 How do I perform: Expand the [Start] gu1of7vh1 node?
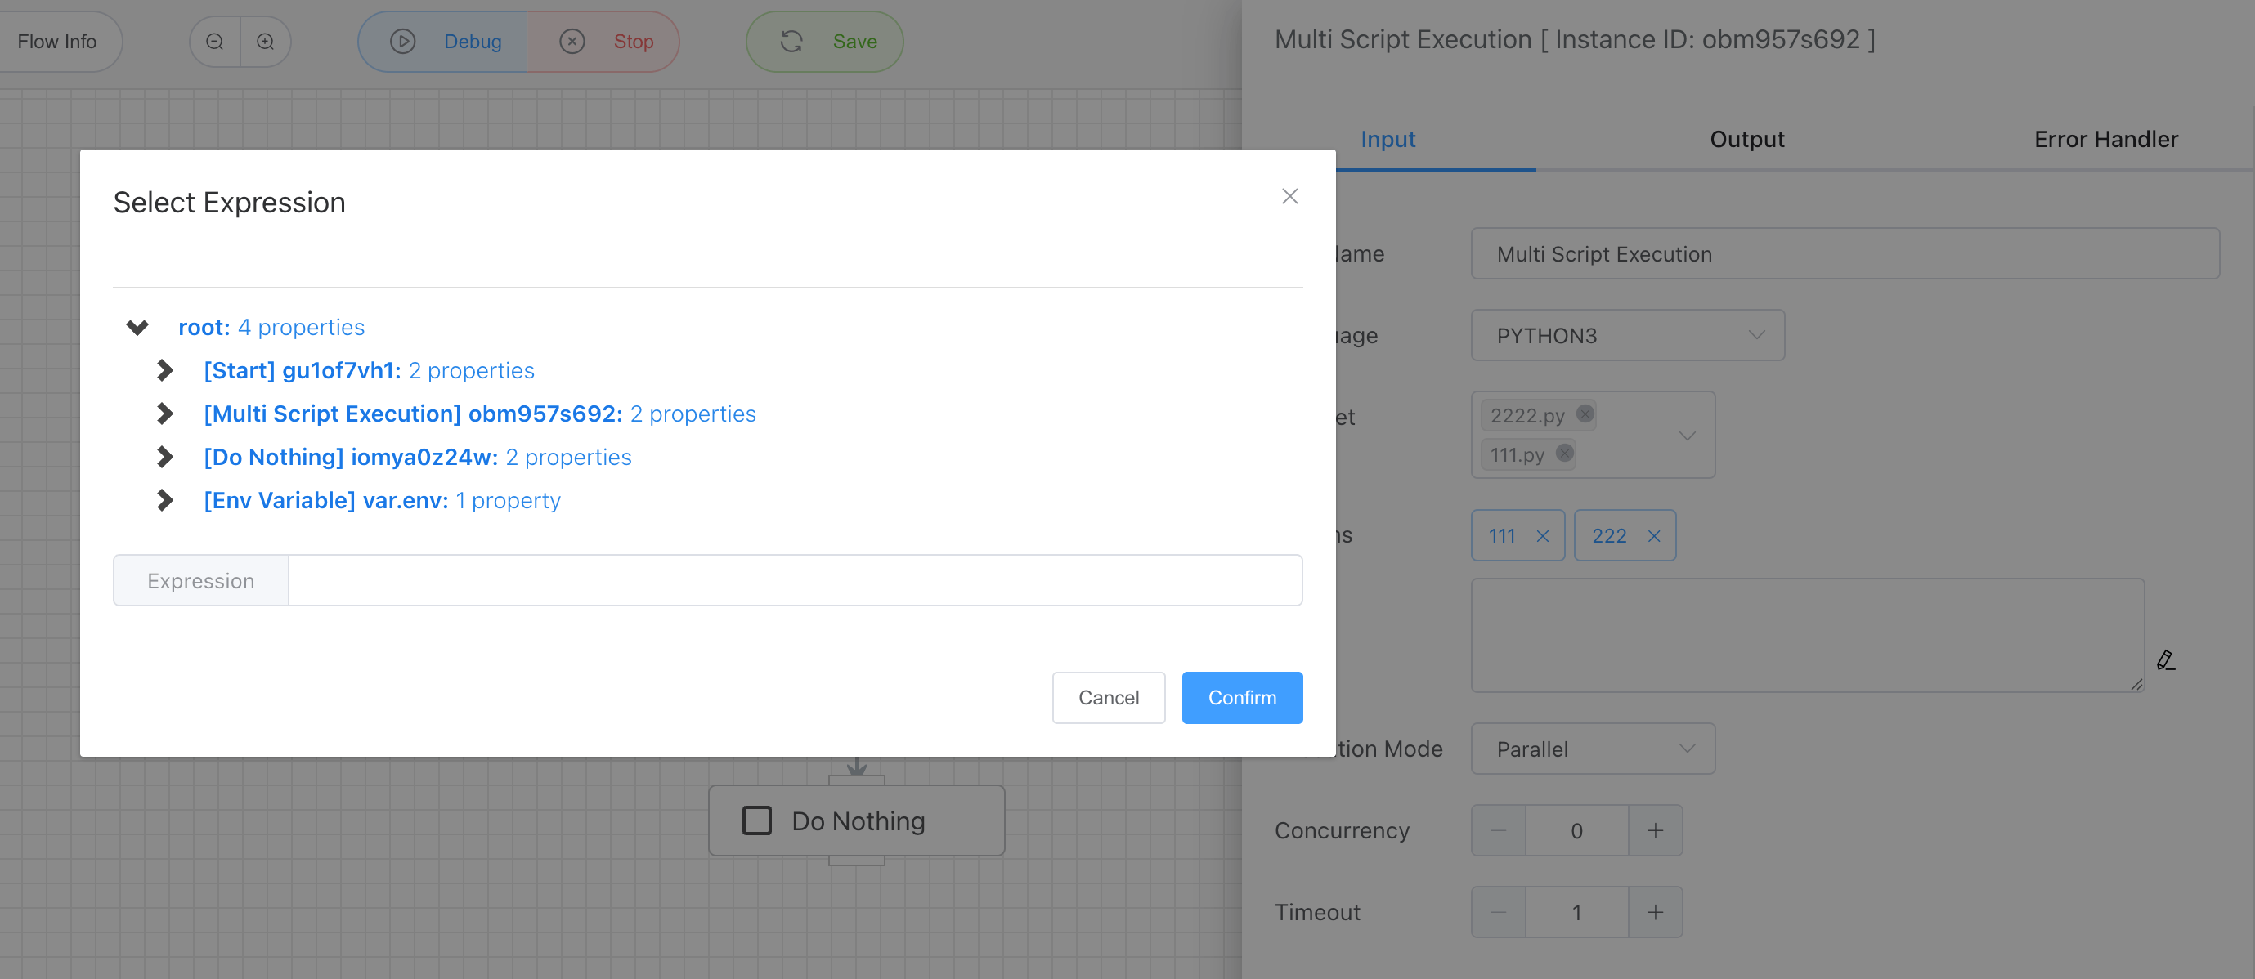click(x=164, y=370)
